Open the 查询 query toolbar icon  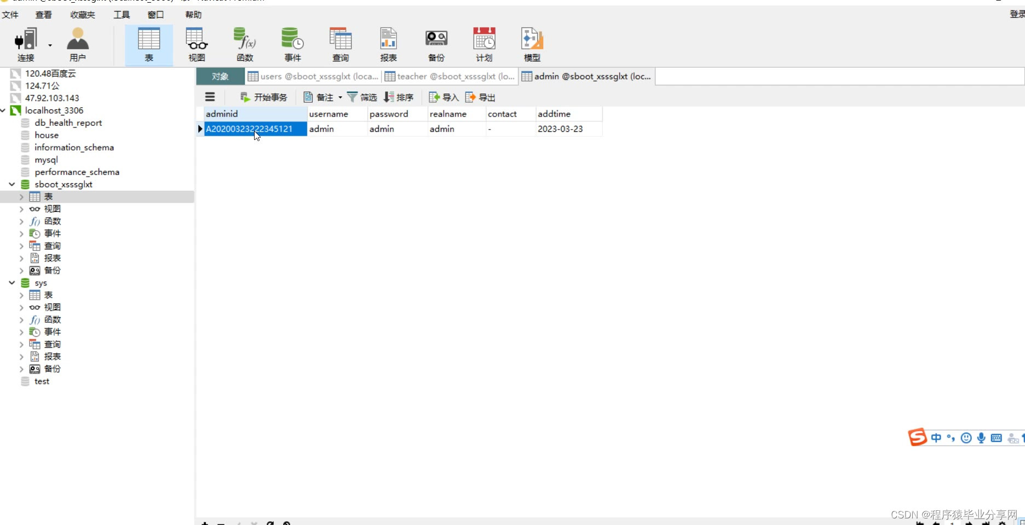click(341, 45)
